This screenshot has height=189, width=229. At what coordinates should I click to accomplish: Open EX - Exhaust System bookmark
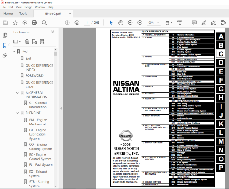(38, 174)
